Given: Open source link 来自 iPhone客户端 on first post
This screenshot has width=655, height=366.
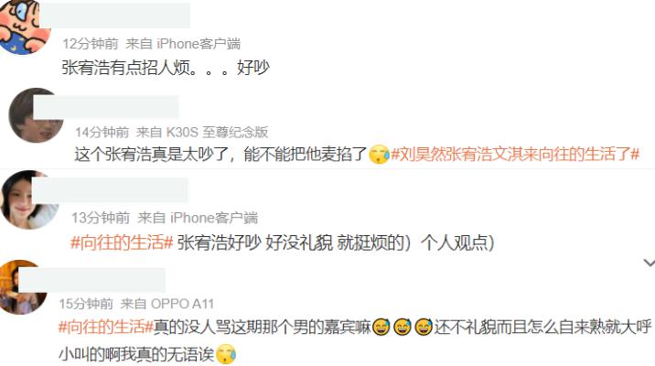Looking at the screenshot, I should pyautogui.click(x=183, y=43).
